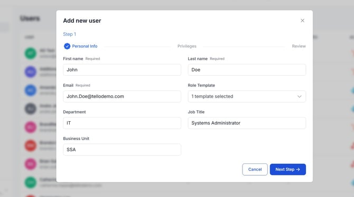Click the Business Unit label

(76, 139)
